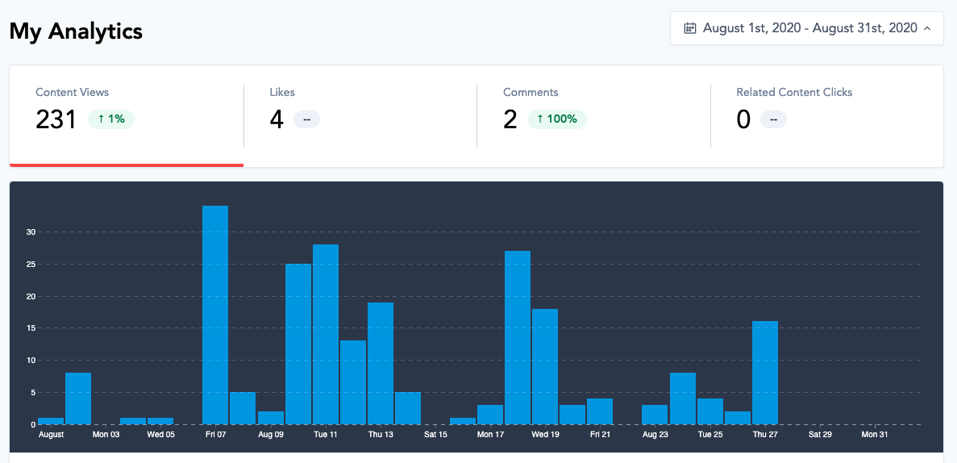This screenshot has width=957, height=463.
Task: Click the tallest bar at Fri 07
Action: coord(215,315)
